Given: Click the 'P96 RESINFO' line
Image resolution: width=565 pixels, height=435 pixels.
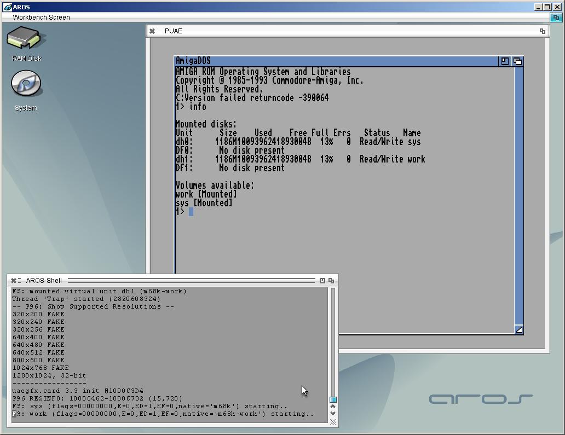Looking at the screenshot, I should [x=97, y=398].
